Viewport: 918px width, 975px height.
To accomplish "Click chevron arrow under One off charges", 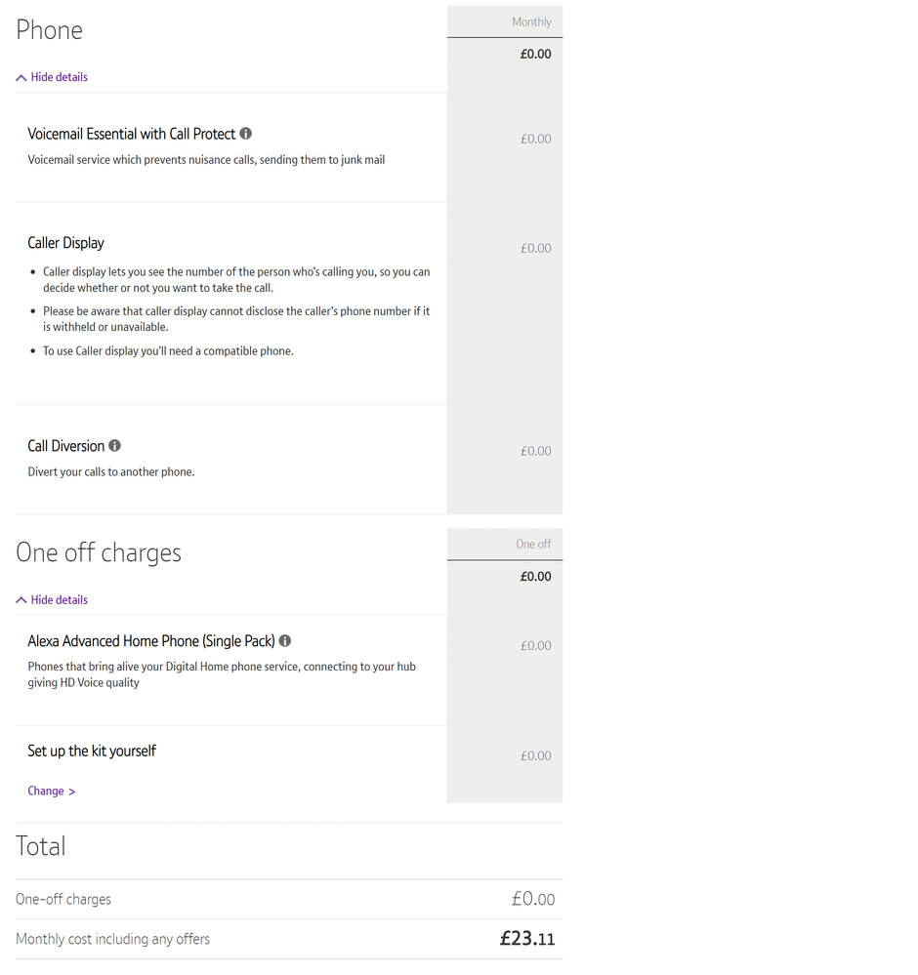I will (x=21, y=601).
